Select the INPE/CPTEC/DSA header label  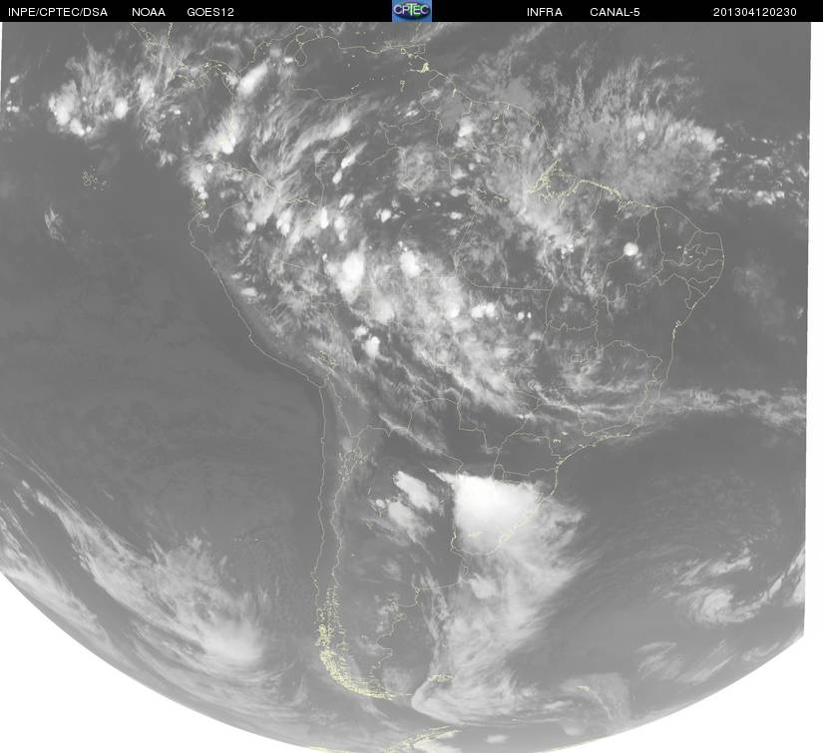(x=58, y=12)
